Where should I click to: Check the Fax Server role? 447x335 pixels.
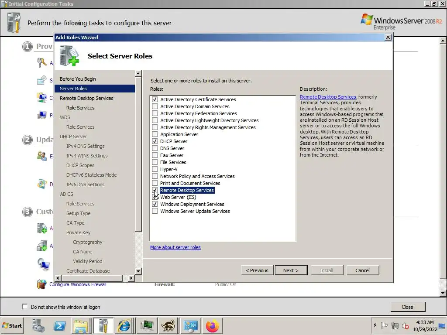[x=155, y=155]
